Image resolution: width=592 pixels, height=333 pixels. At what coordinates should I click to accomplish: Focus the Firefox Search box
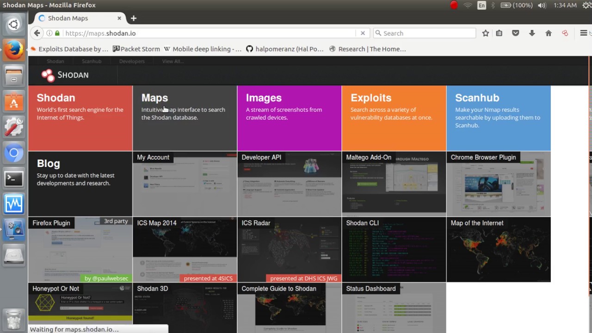(424, 33)
